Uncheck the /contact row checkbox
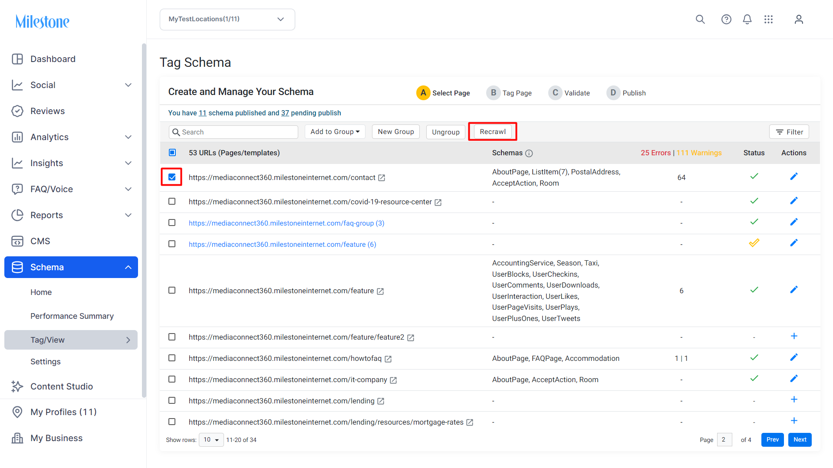 click(172, 177)
